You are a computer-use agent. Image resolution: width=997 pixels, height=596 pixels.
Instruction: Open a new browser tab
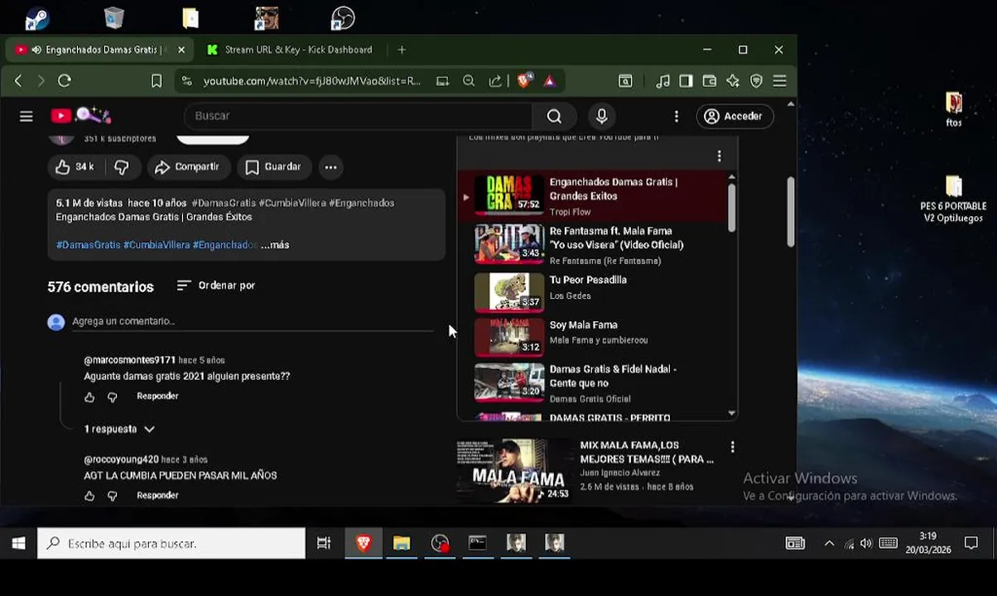click(x=402, y=50)
